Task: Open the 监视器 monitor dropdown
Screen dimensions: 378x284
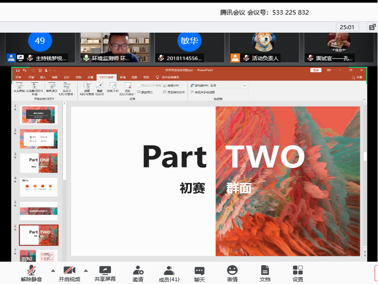Action: 245,85
